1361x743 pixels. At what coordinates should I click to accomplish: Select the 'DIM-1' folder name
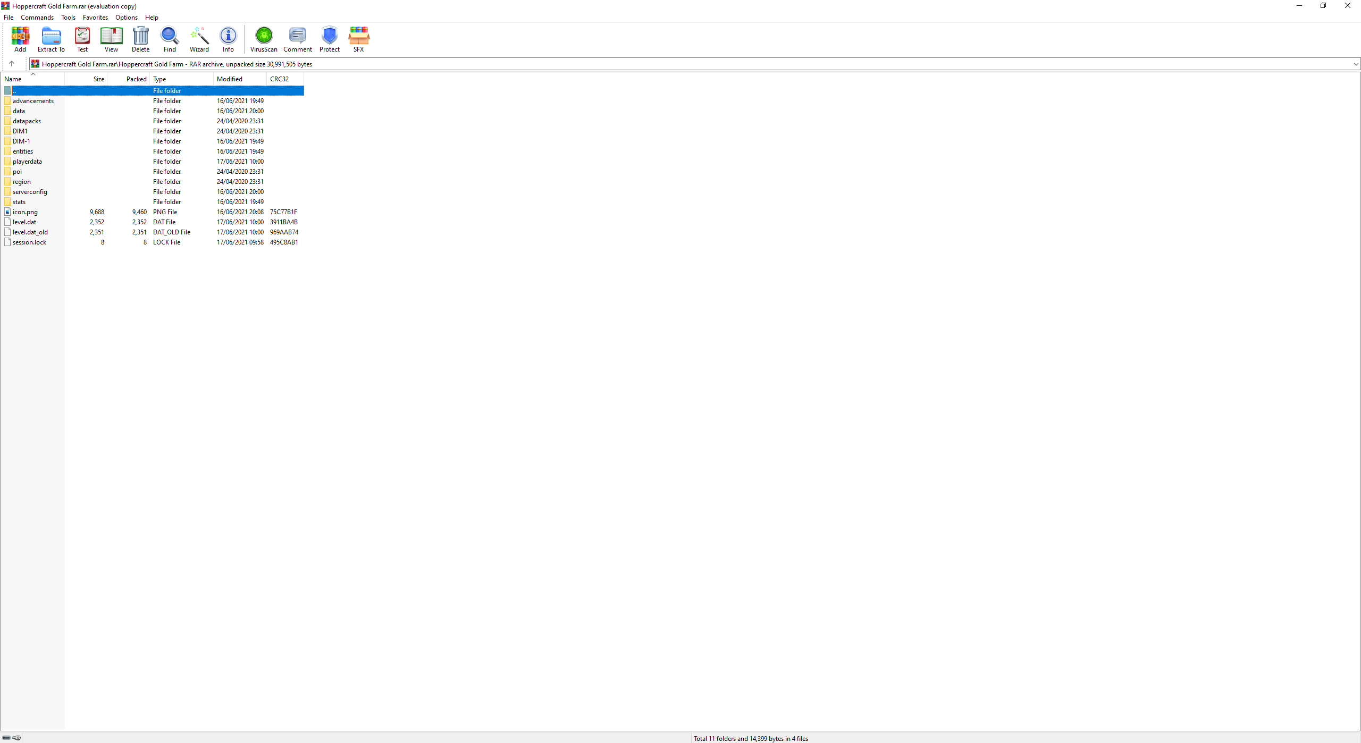21,141
